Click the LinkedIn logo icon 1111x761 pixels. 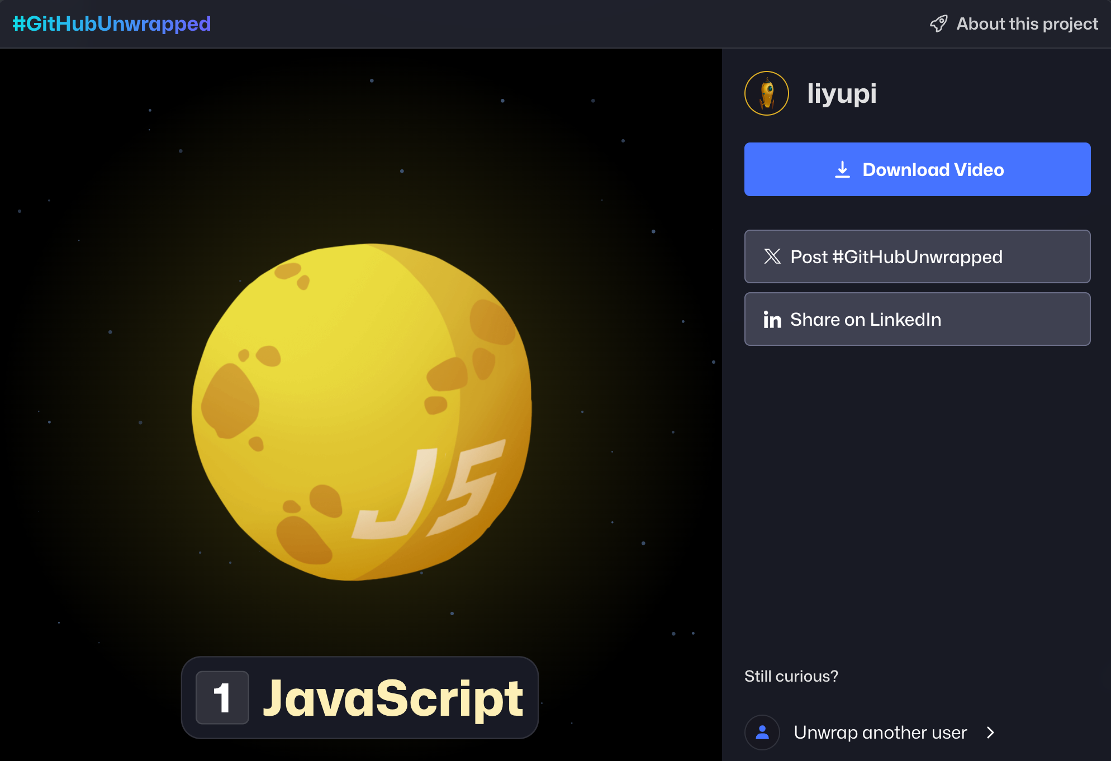[772, 320]
